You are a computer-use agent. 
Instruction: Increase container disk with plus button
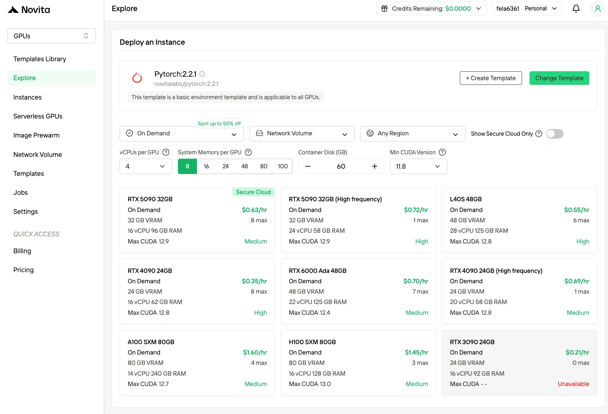coord(375,166)
